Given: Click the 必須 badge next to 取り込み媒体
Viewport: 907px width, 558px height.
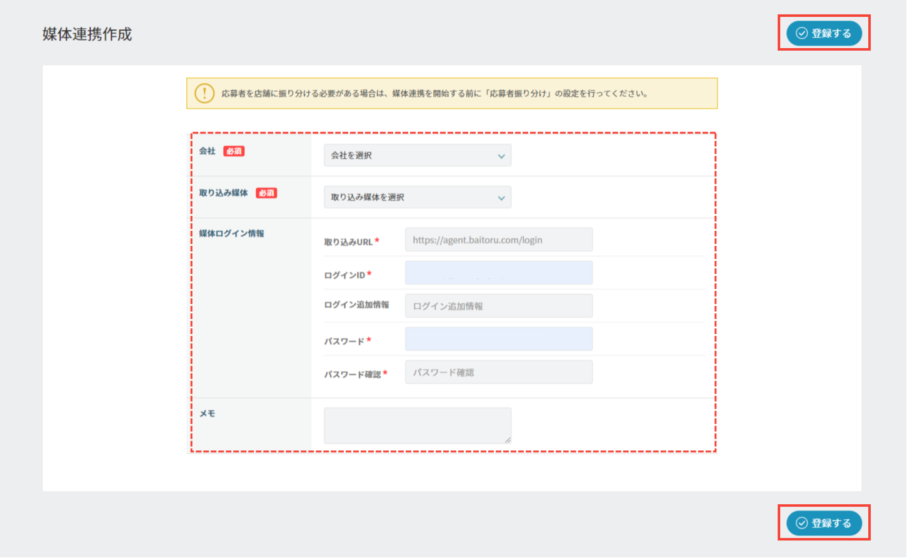Looking at the screenshot, I should point(267,193).
